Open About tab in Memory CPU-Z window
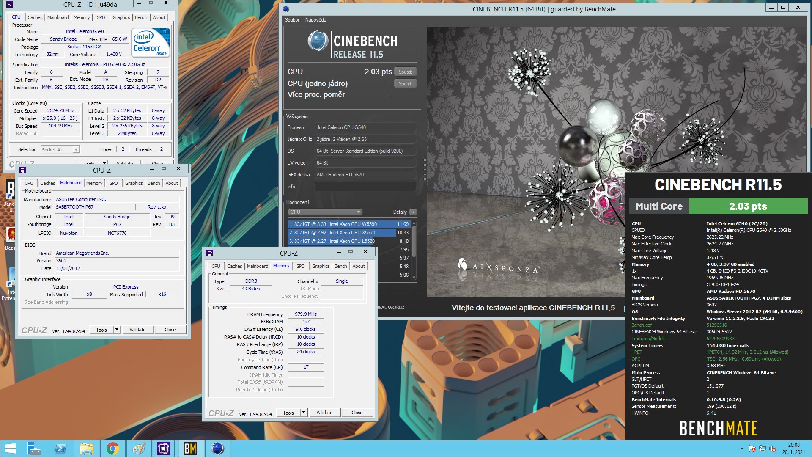812x457 pixels. click(359, 266)
